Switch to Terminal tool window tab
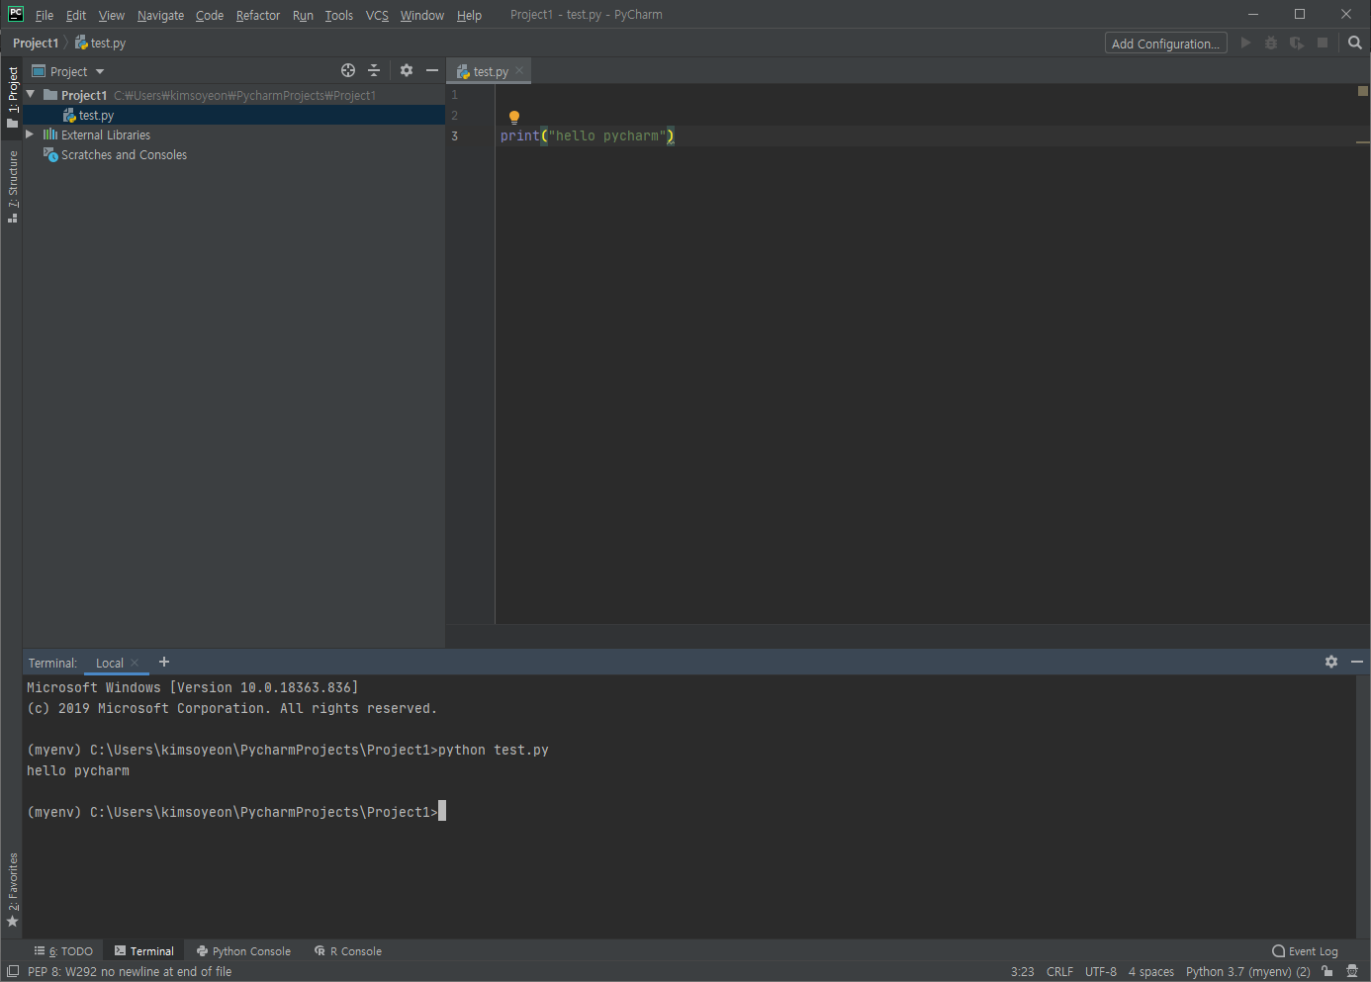Viewport: 1371px width, 982px height. tap(144, 950)
